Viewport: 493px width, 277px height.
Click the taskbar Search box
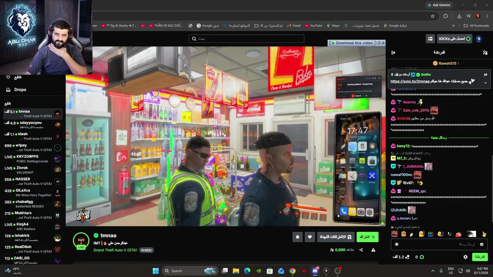[190, 271]
